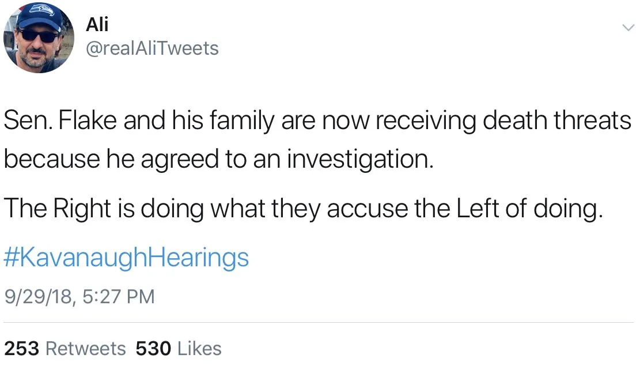
Task: Open Ali's profile picture
Action: coord(39,39)
